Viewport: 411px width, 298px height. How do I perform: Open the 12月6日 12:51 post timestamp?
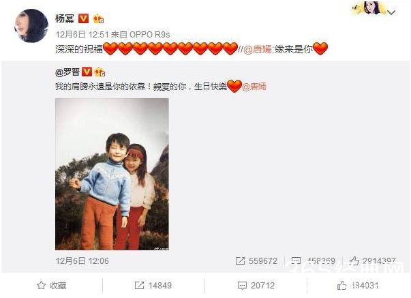coord(82,34)
